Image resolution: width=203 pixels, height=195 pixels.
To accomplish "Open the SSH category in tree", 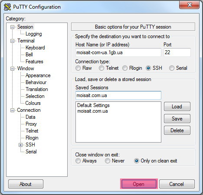I will pos(30,145).
